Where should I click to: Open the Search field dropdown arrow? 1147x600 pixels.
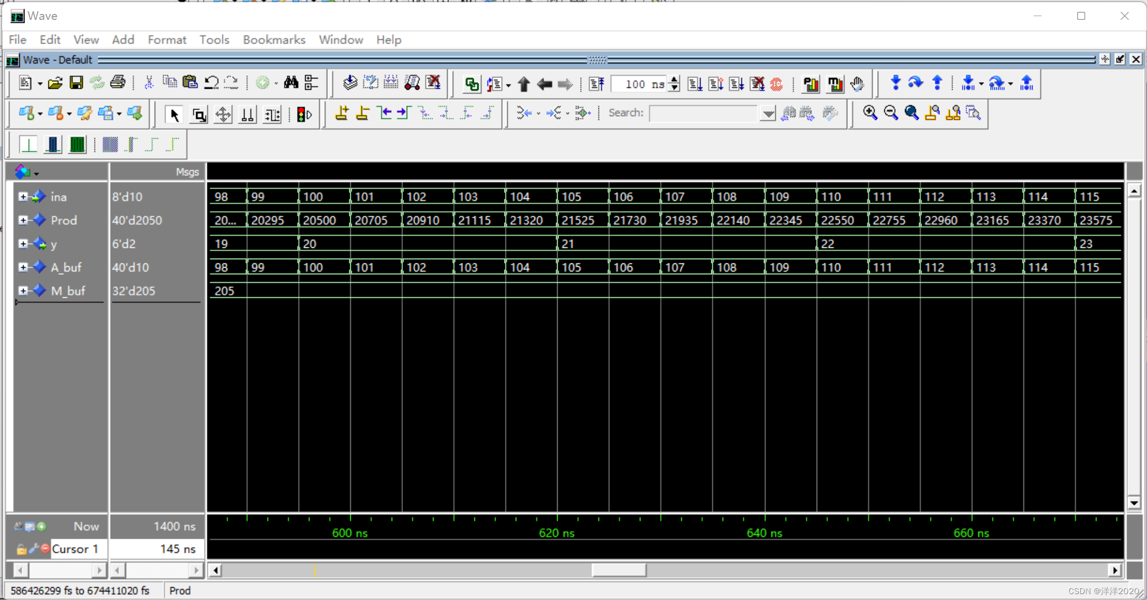point(768,113)
